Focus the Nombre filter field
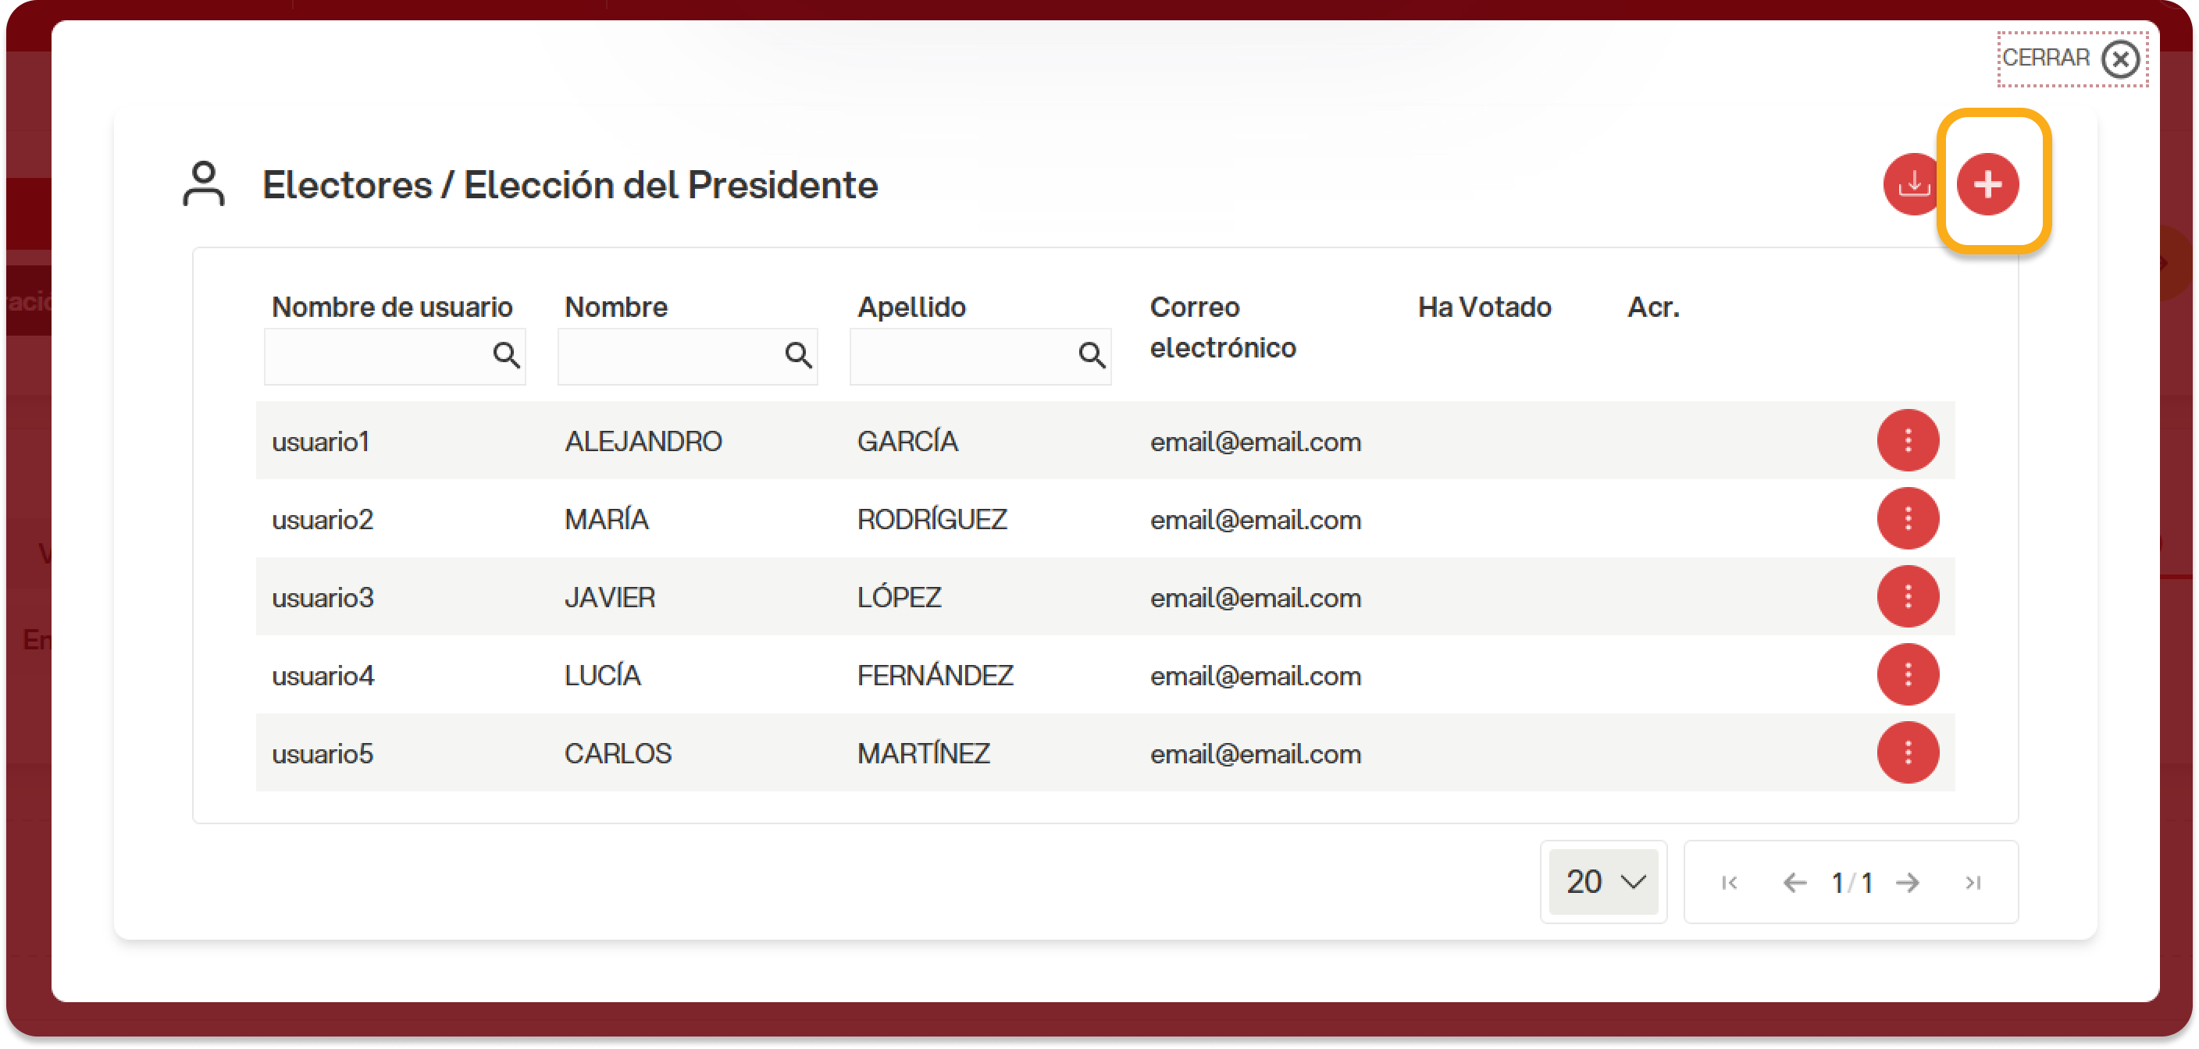2199x1049 pixels. (687, 356)
